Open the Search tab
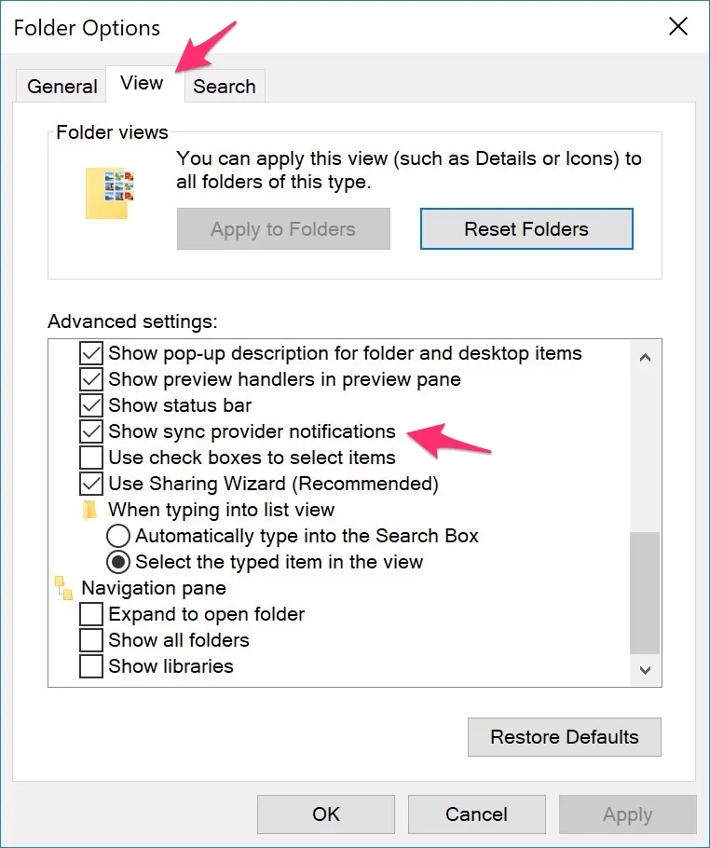The image size is (710, 848). 225,87
